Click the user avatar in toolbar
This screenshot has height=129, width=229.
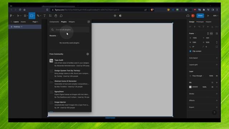[193, 16]
